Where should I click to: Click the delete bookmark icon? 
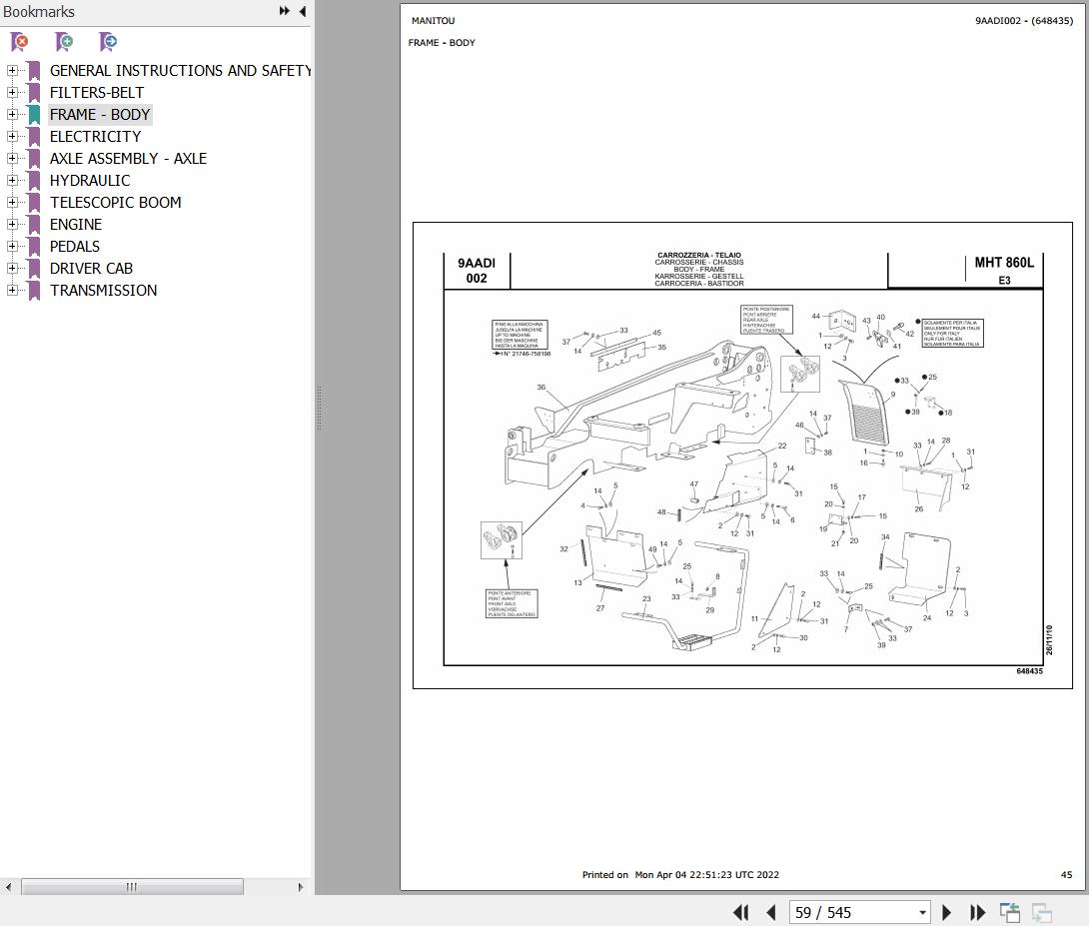click(19, 42)
